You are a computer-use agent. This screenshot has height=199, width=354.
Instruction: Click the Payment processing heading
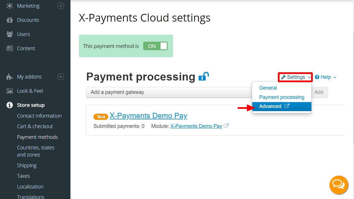141,77
